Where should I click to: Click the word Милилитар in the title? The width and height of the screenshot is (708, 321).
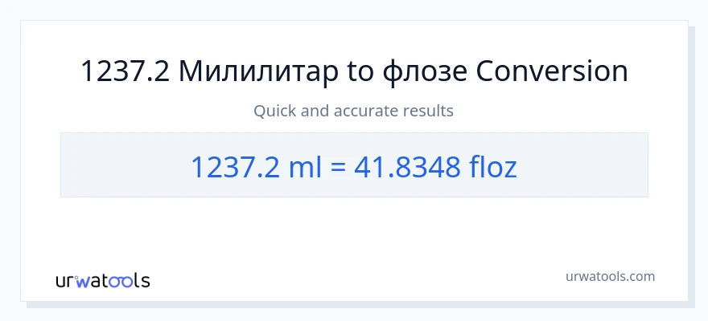[x=257, y=72]
